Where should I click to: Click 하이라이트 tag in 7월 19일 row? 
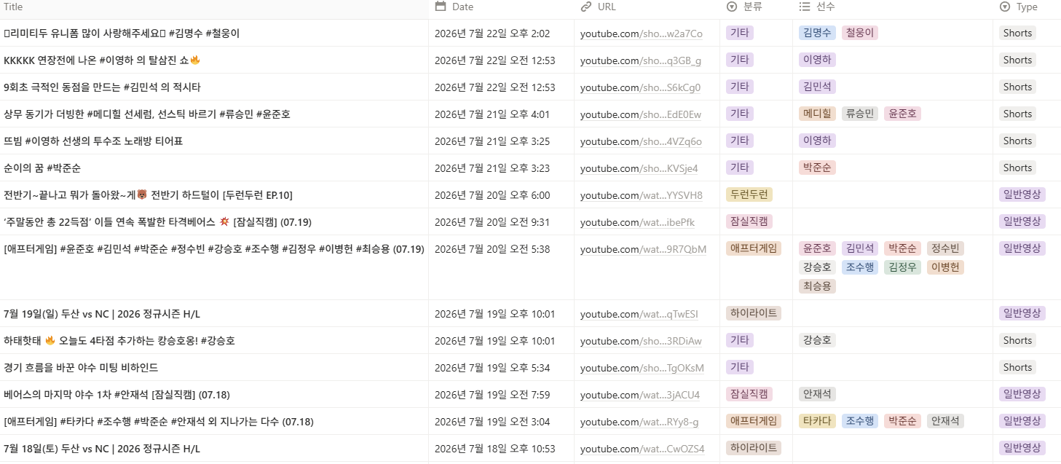[x=754, y=313]
